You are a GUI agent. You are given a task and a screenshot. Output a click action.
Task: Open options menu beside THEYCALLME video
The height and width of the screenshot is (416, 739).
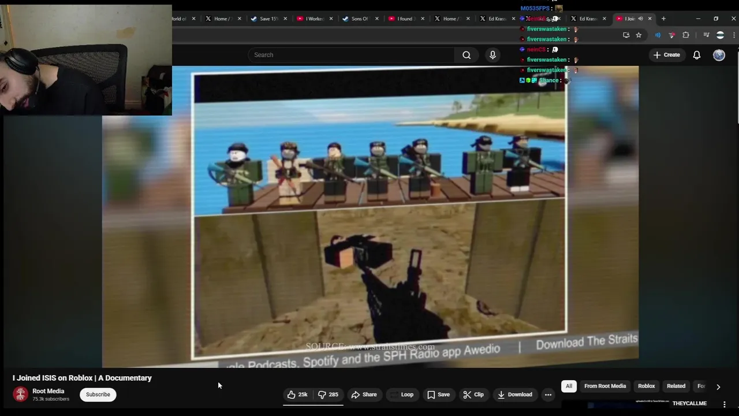(725, 404)
